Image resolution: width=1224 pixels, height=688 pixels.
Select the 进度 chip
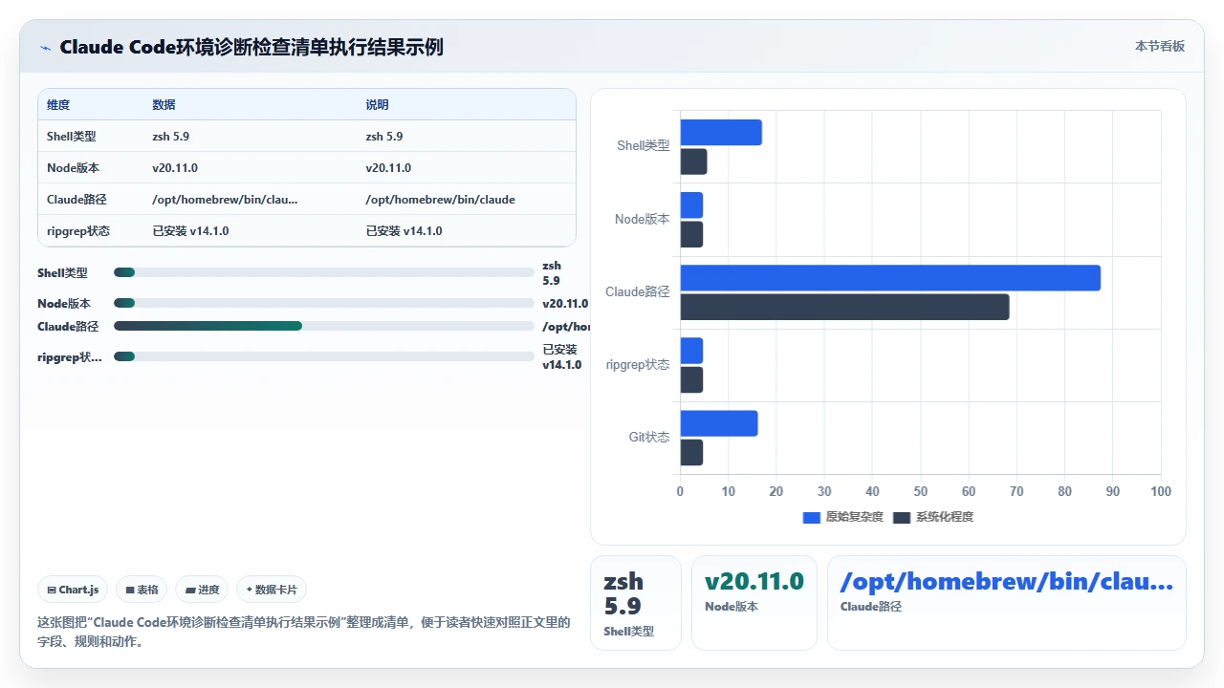tap(203, 590)
